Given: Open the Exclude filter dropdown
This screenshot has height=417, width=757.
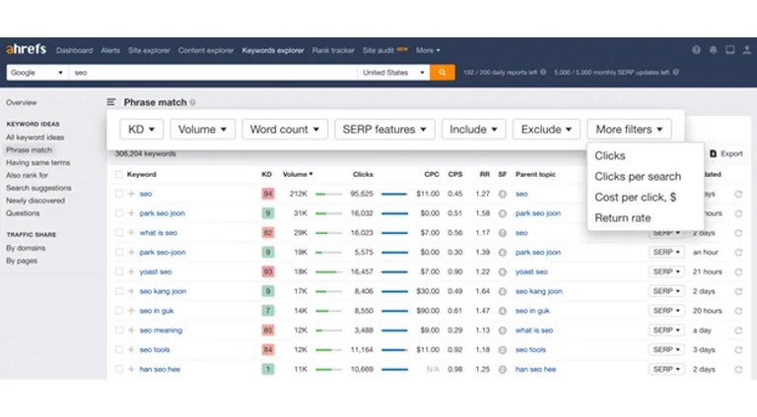Looking at the screenshot, I should point(546,129).
